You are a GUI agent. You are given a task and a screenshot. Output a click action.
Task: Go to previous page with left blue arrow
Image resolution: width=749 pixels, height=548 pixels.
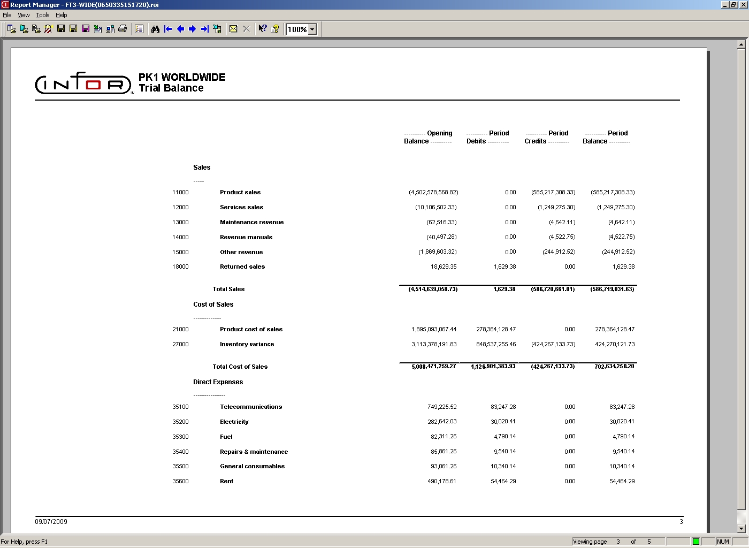click(180, 29)
